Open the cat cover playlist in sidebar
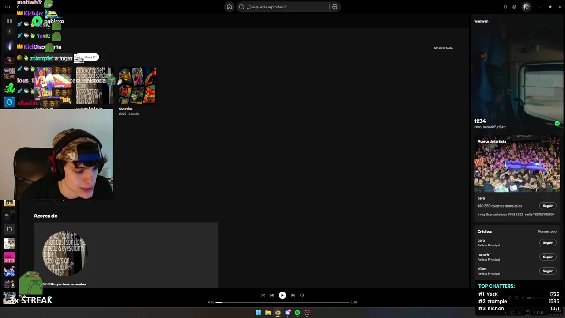Image resolution: width=565 pixels, height=318 pixels. click(9, 243)
